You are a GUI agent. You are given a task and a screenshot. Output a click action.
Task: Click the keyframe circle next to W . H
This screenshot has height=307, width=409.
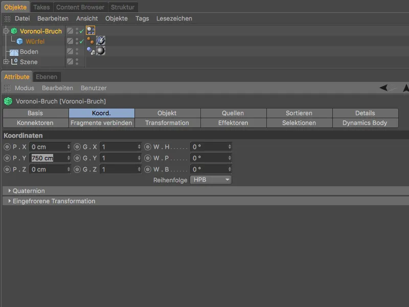(x=148, y=147)
